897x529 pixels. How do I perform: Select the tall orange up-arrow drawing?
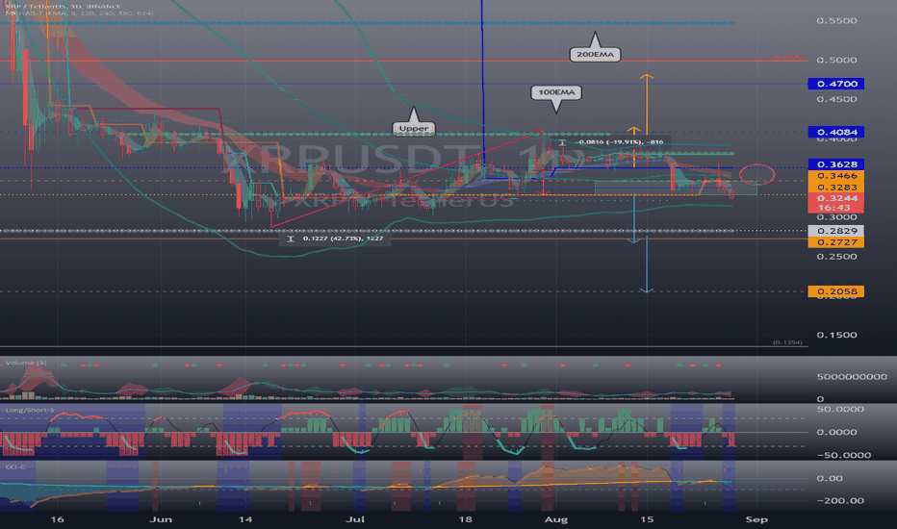647,104
